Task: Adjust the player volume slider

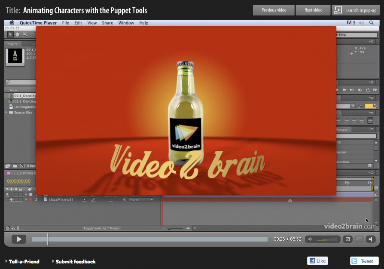Action: (326, 239)
